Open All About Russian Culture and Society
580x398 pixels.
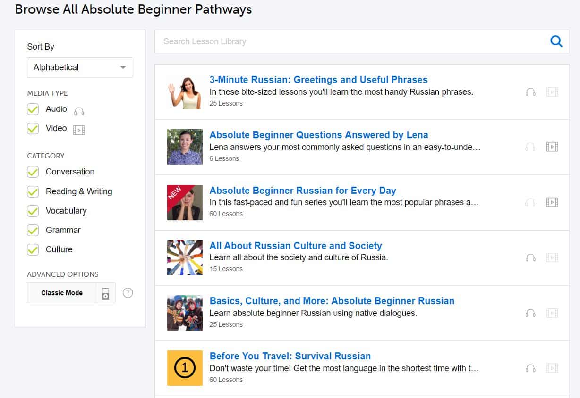(295, 246)
